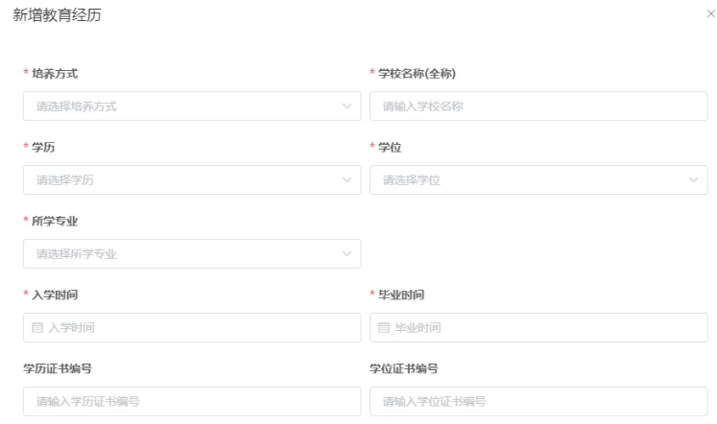
Task: Open the 学历 dropdown chevron
Action: 347,180
